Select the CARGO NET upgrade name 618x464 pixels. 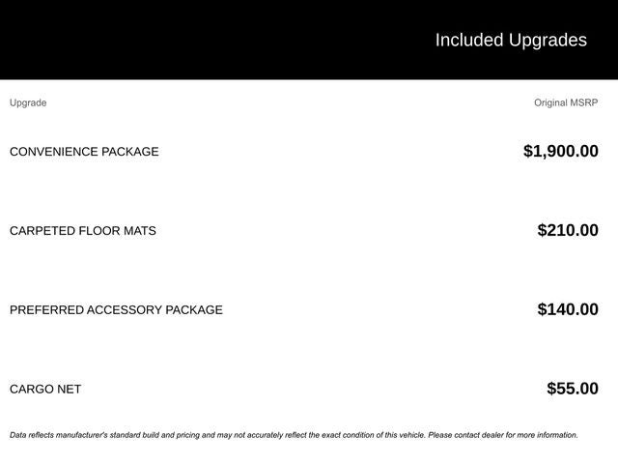[45, 390]
